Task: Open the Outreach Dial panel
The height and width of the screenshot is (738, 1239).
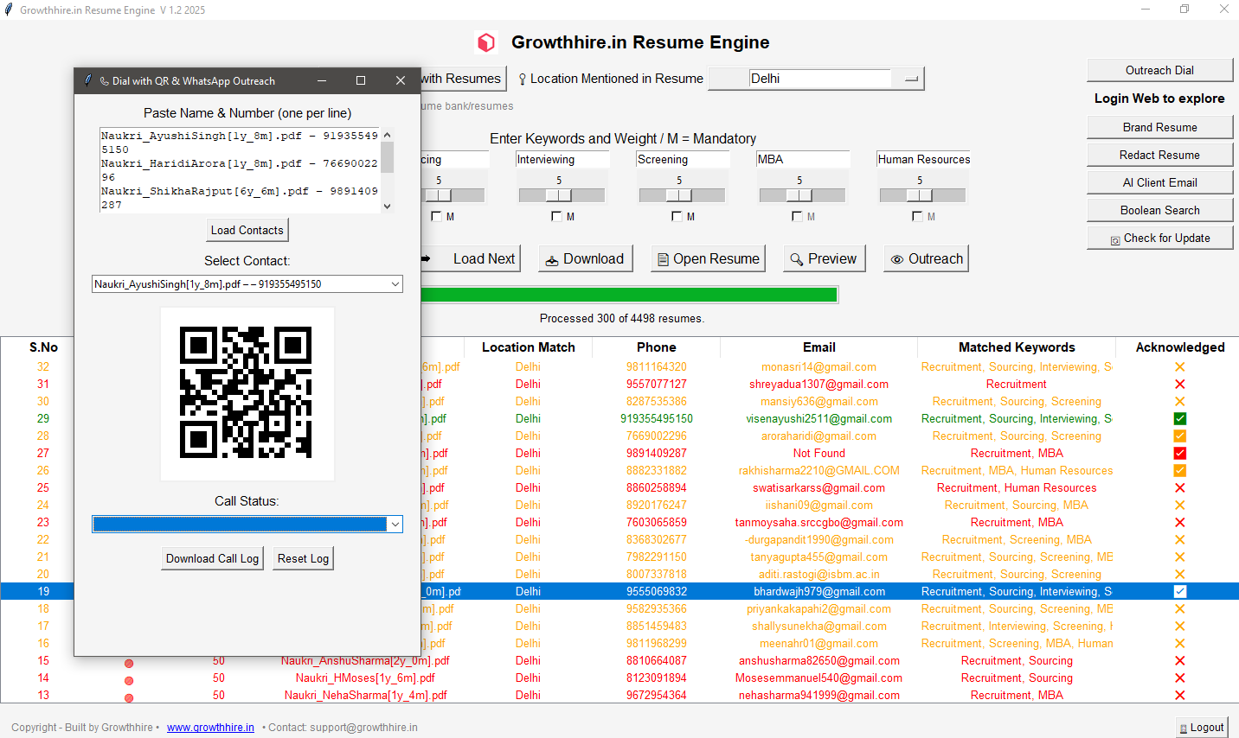Action: pyautogui.click(x=1159, y=70)
